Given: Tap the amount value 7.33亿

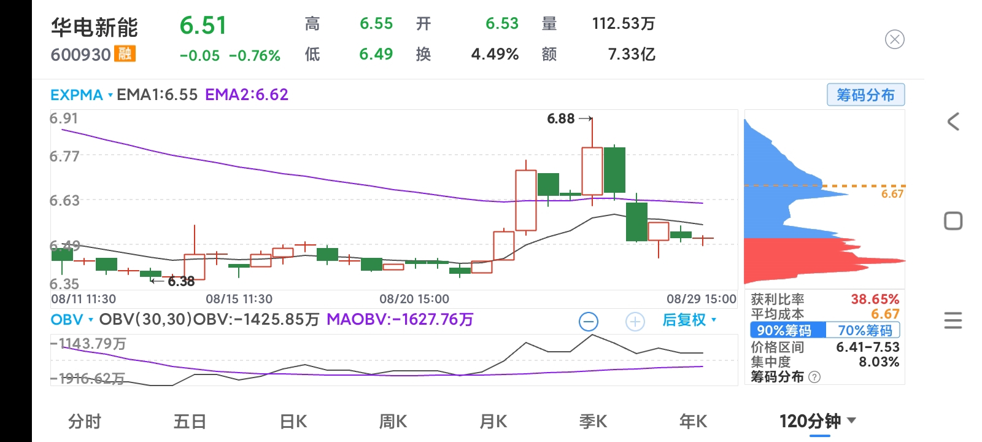Looking at the screenshot, I should (x=632, y=54).
